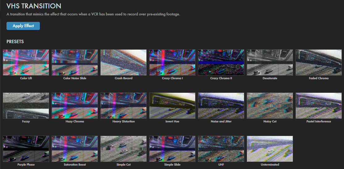The image size is (344, 169).
Task: Choose the Heavy Distortion preset
Action: pos(124,105)
